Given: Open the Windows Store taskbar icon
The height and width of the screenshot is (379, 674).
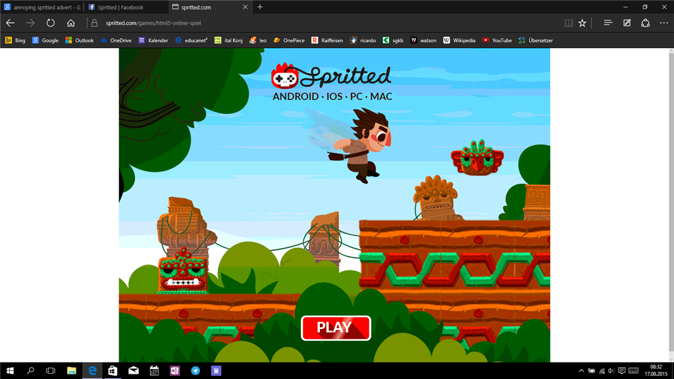Looking at the screenshot, I should (x=113, y=370).
